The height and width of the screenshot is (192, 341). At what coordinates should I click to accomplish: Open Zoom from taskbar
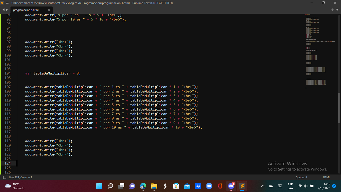pos(209,186)
